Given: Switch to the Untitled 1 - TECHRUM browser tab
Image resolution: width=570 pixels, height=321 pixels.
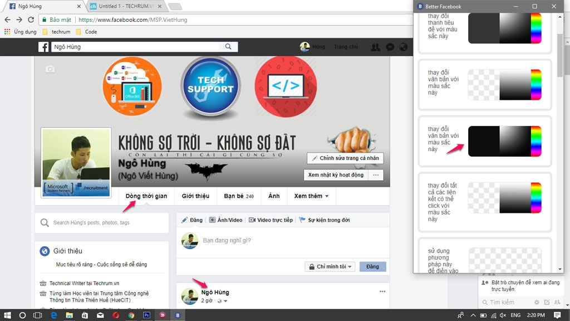Looking at the screenshot, I should [126, 6].
